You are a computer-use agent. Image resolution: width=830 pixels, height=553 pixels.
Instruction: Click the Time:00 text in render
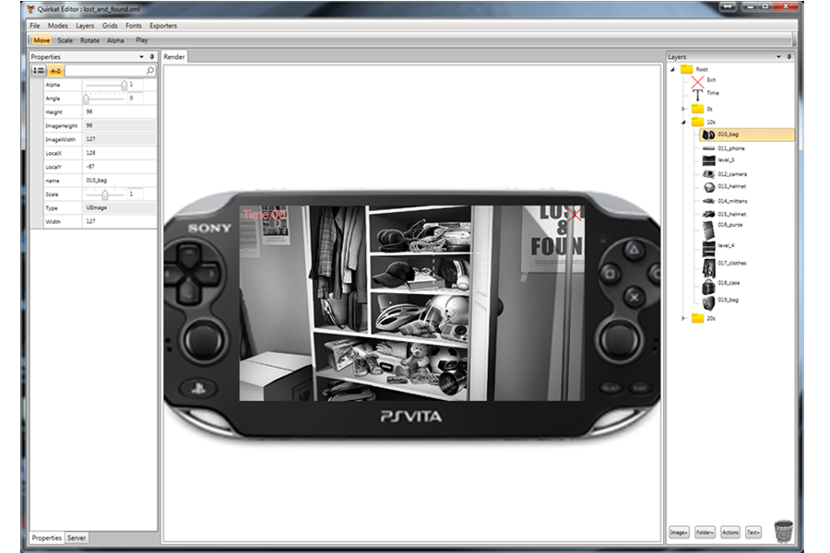264,215
